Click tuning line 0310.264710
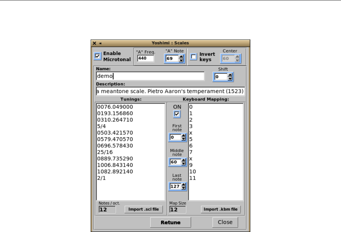Viewport: 341px width, 232px height. (115, 120)
